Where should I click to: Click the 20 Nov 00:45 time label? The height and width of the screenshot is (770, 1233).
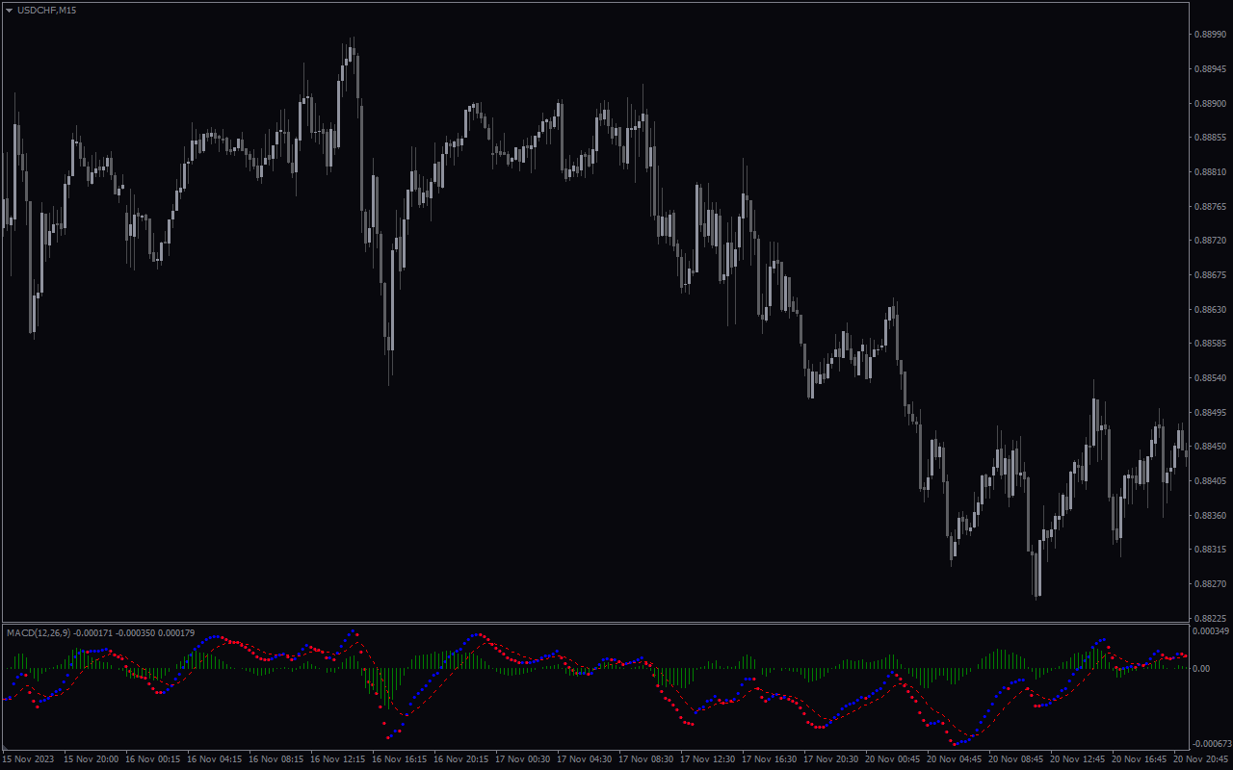tap(893, 759)
